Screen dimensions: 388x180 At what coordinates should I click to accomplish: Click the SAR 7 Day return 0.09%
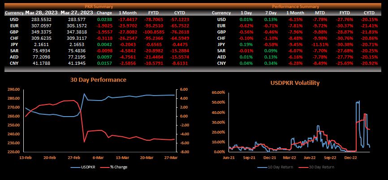pos(270,51)
